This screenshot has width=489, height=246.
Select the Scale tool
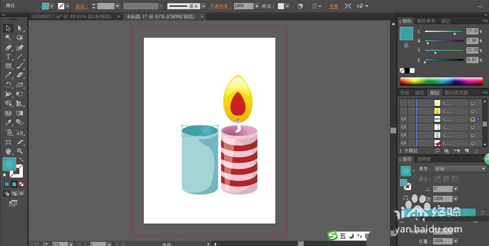20,85
